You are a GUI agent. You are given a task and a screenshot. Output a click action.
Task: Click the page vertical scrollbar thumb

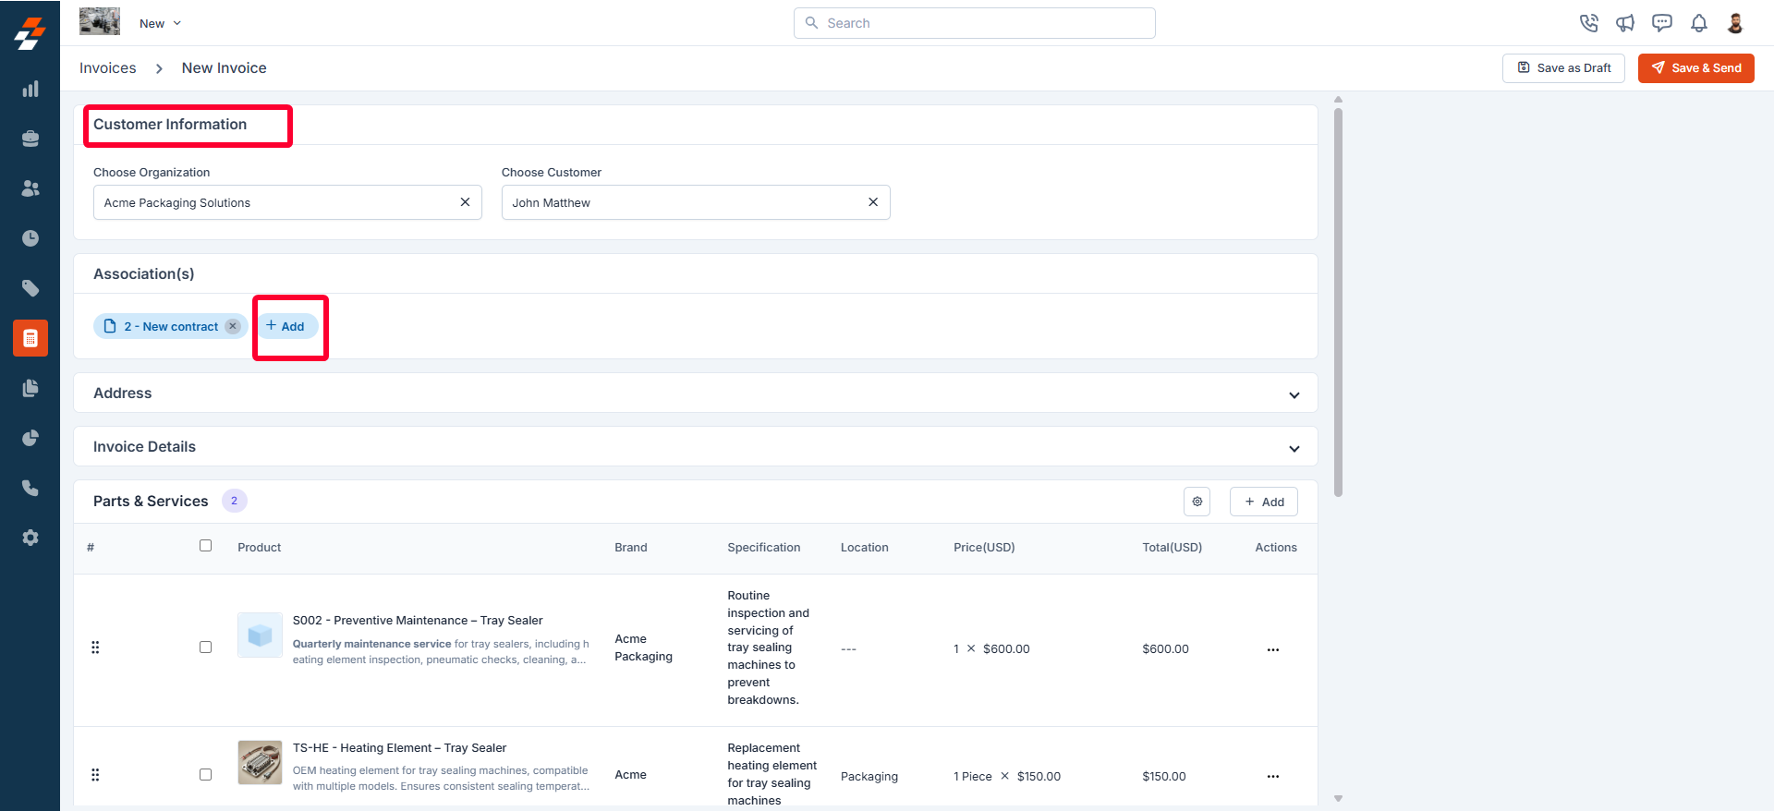coord(1338,302)
